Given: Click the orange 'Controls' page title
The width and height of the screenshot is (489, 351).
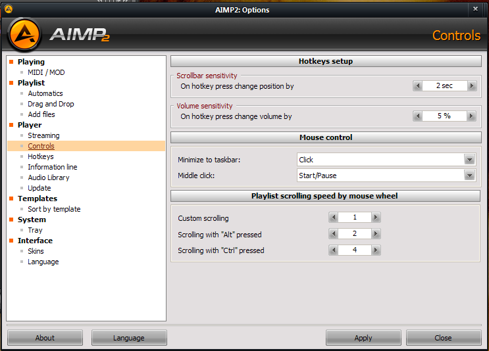Looking at the screenshot, I should 456,35.
